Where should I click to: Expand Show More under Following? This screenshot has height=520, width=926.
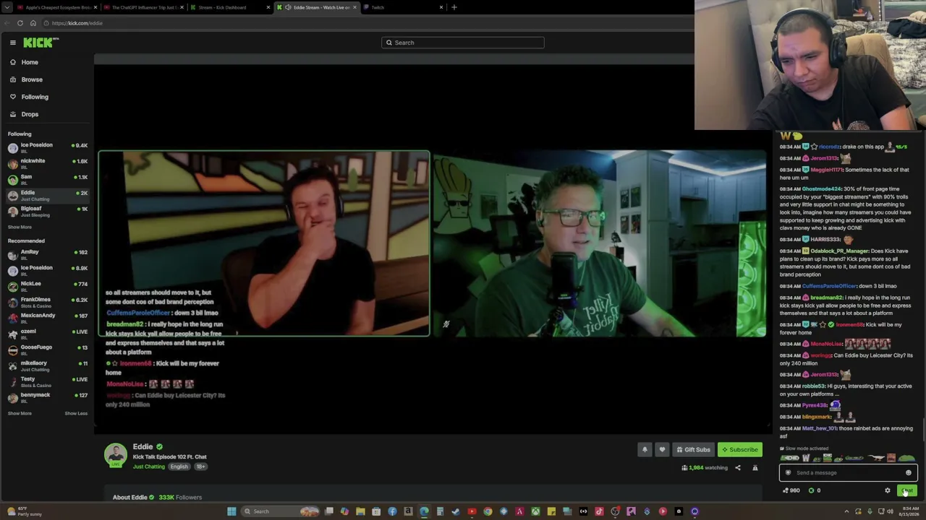pyautogui.click(x=20, y=227)
